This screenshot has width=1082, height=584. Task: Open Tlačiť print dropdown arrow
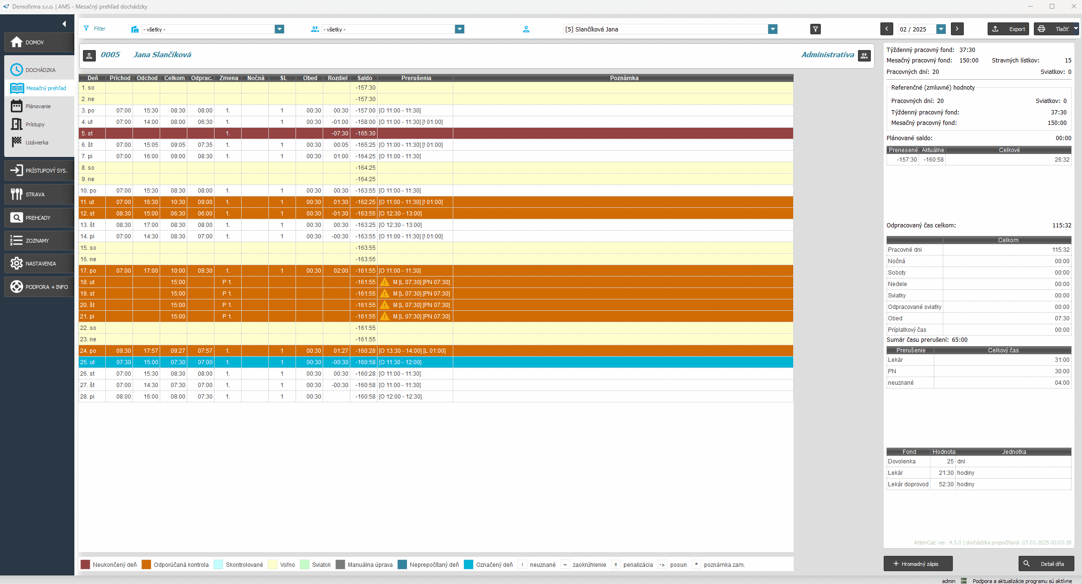tap(1075, 29)
